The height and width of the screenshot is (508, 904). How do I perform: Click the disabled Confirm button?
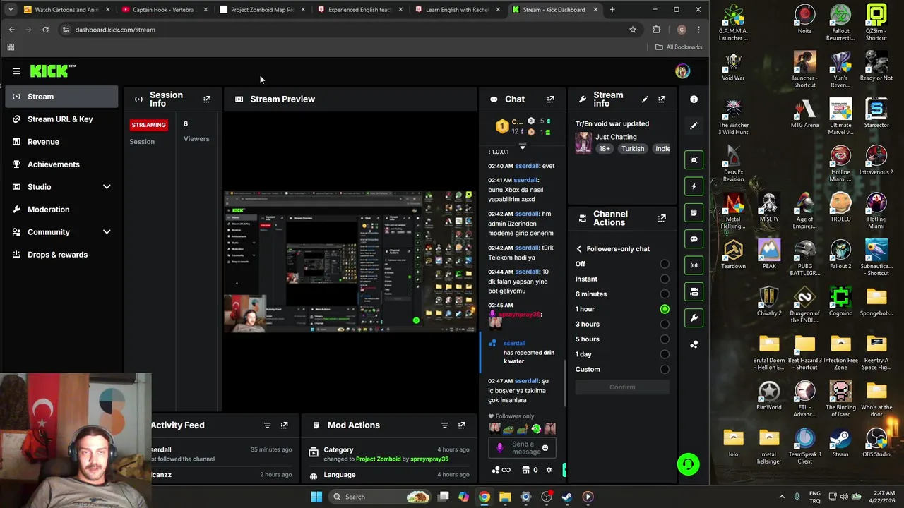coord(622,387)
